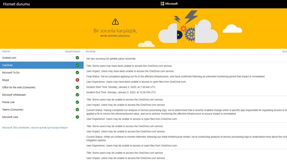Select the Microsoft To-Do service row
287x161 pixels.
click(42, 73)
